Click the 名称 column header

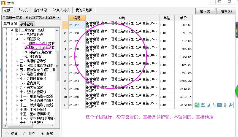click(122, 18)
